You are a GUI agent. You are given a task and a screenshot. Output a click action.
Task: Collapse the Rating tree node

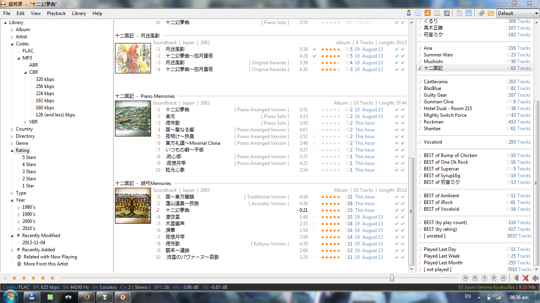point(12,151)
